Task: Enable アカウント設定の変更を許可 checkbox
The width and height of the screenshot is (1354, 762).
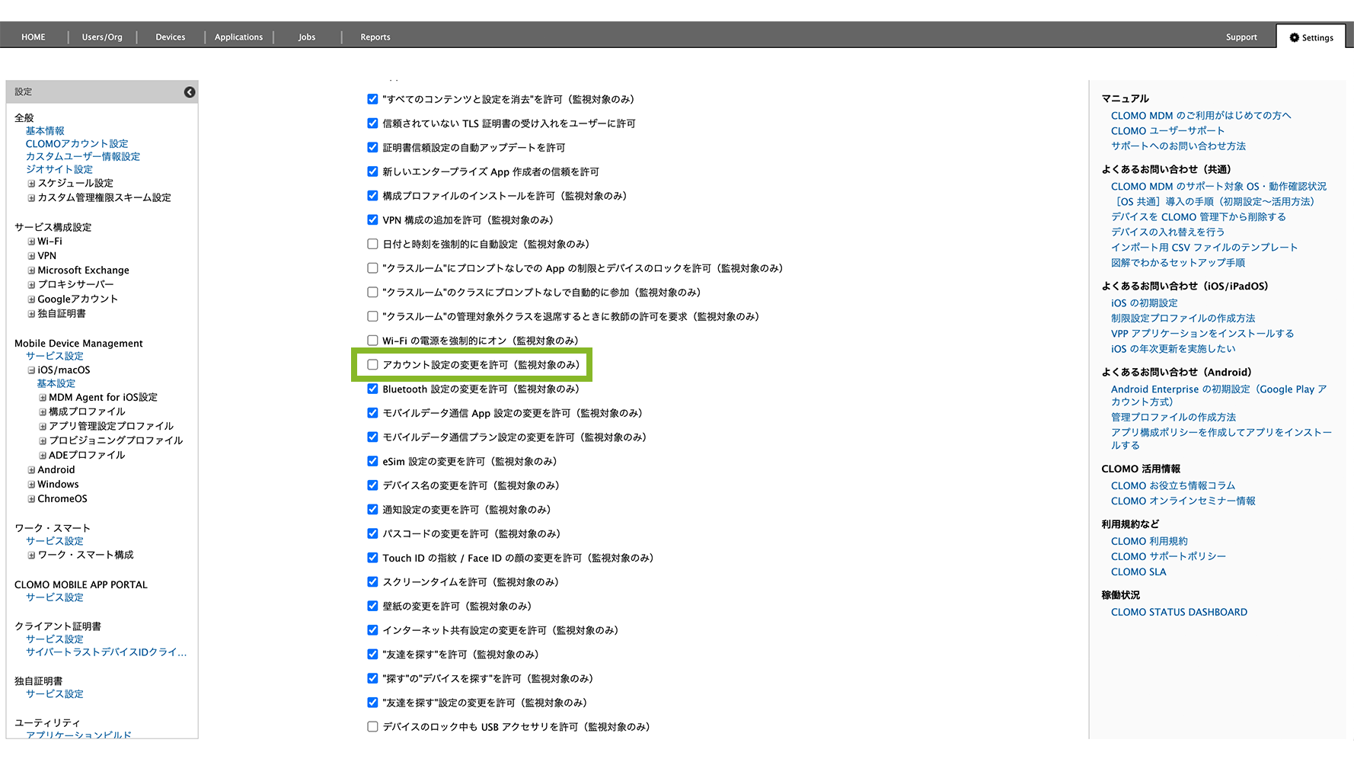Action: click(372, 365)
